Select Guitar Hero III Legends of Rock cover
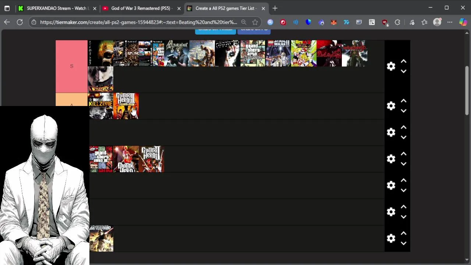471x265 pixels. (x=126, y=106)
